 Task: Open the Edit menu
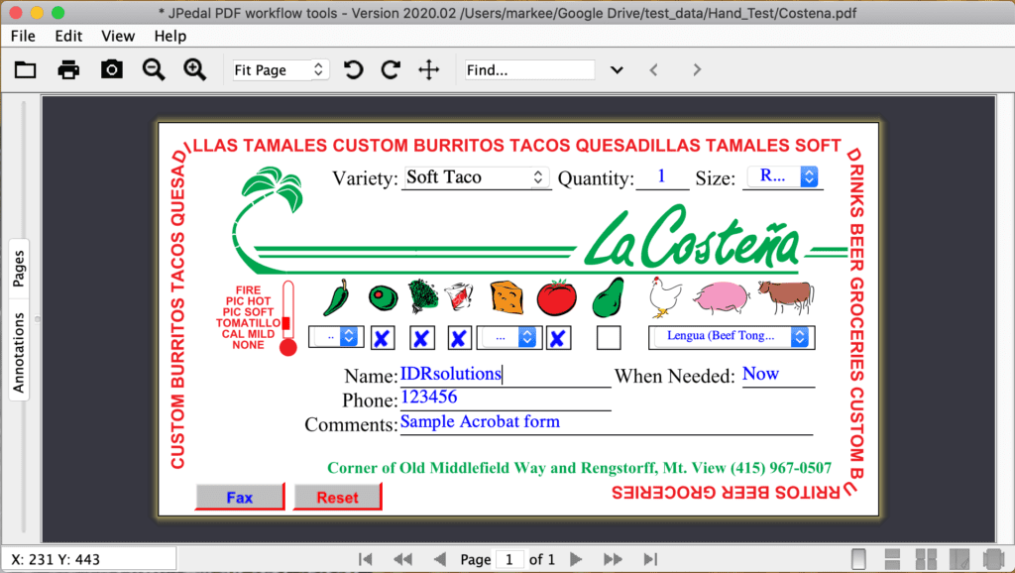tap(68, 36)
